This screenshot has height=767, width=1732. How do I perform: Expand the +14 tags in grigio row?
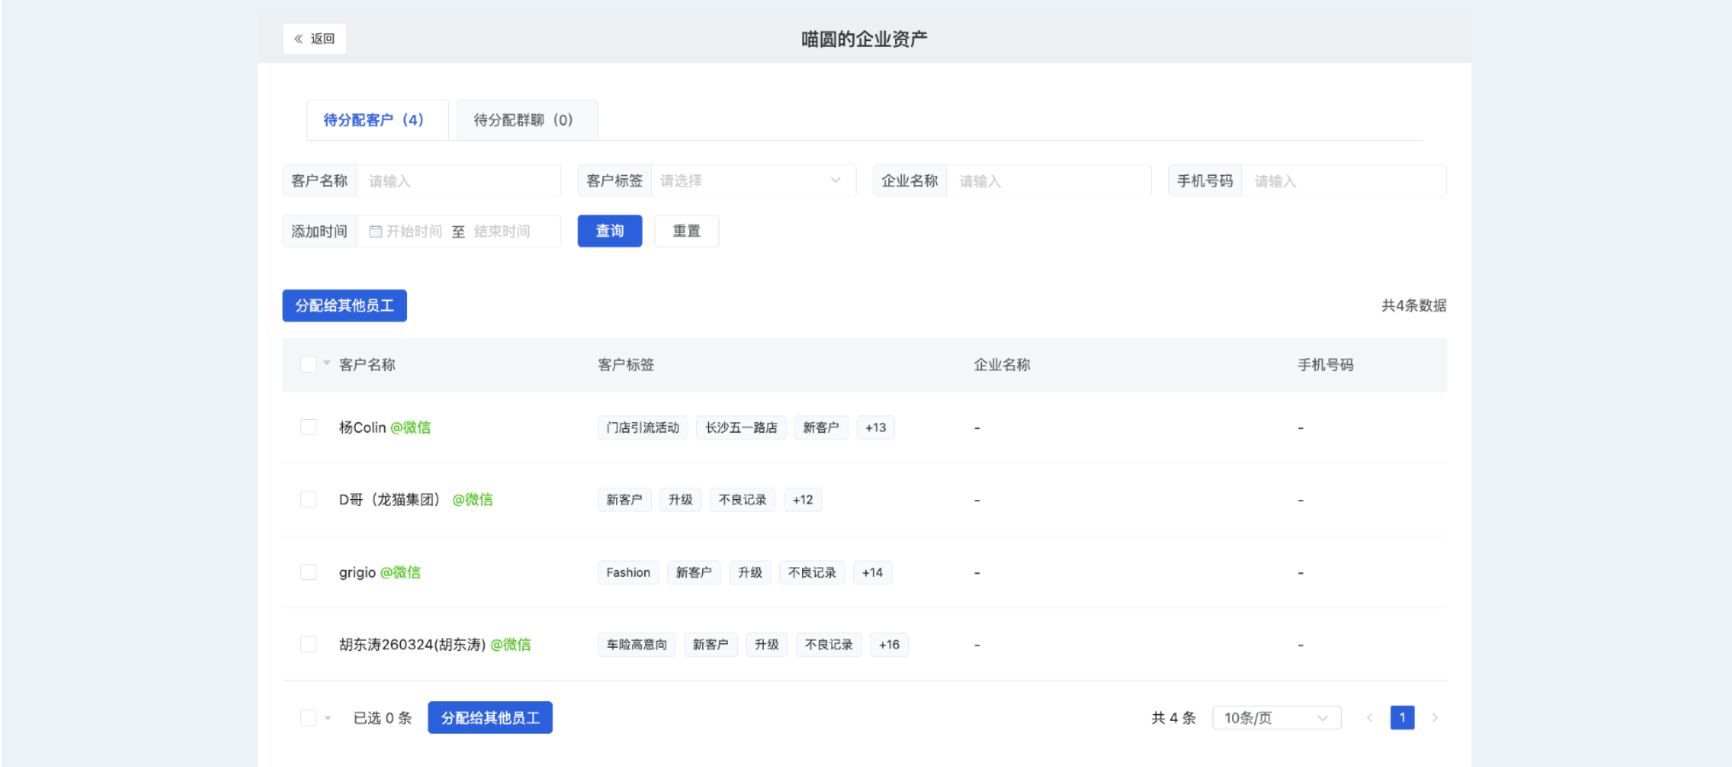click(x=872, y=572)
